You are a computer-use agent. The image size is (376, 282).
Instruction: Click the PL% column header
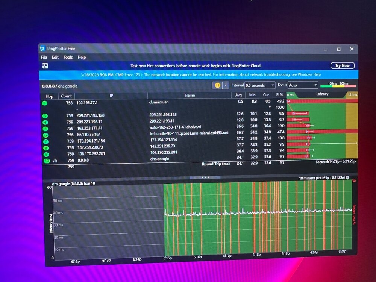coord(279,95)
